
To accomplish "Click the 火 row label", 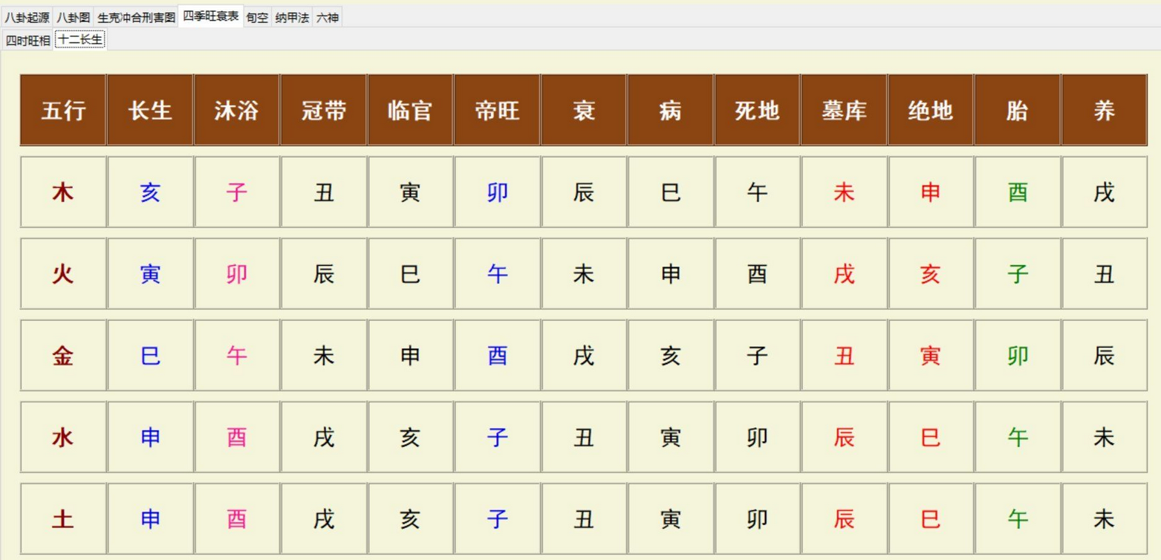I will click(x=63, y=273).
